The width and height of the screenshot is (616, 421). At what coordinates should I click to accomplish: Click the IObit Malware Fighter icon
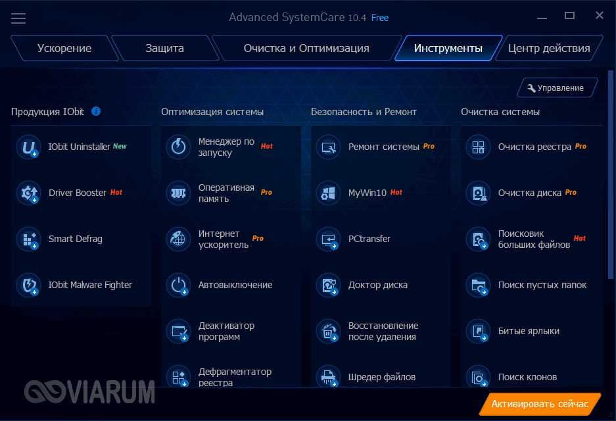(29, 285)
